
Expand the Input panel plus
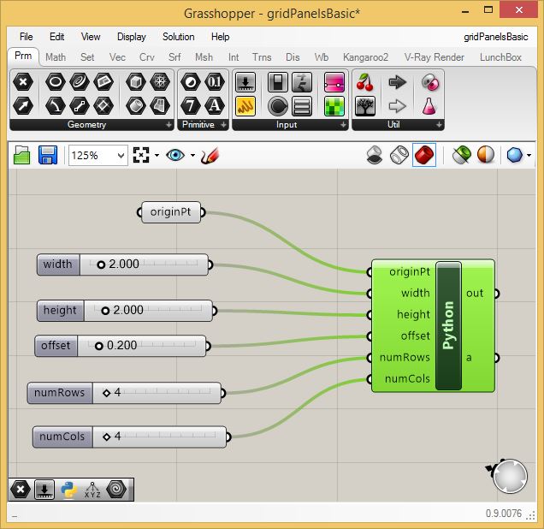click(x=343, y=125)
